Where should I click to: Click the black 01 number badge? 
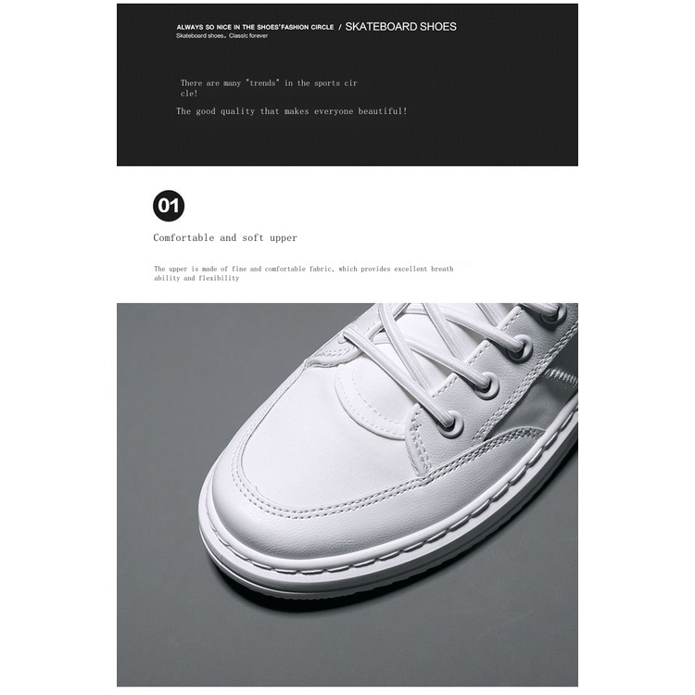169,206
